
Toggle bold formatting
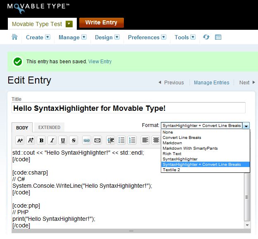pos(41,140)
